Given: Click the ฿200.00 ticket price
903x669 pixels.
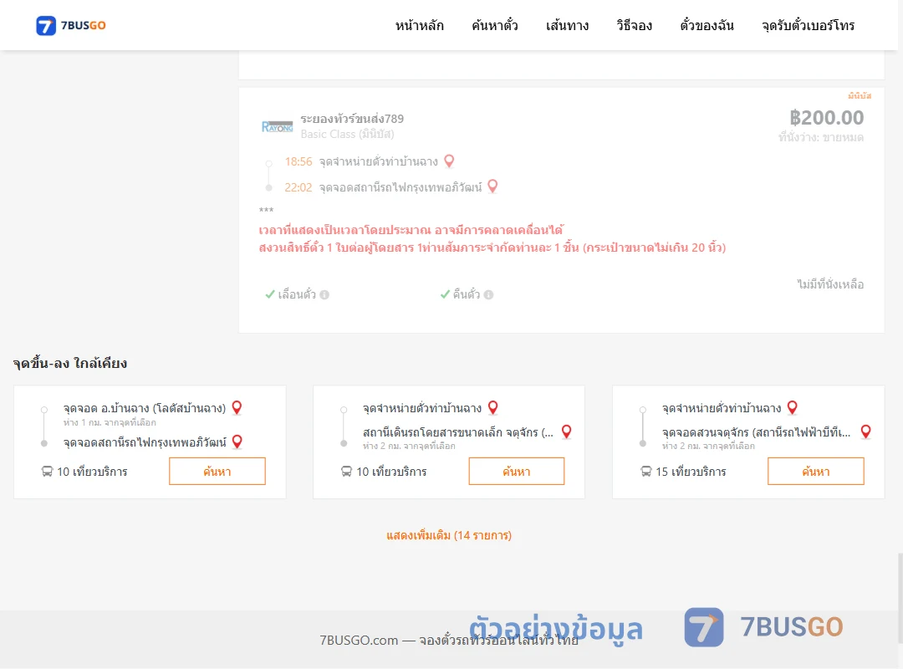Looking at the screenshot, I should (x=826, y=118).
